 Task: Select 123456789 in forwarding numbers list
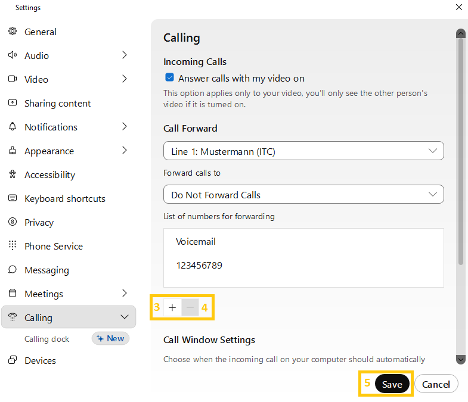click(x=199, y=266)
